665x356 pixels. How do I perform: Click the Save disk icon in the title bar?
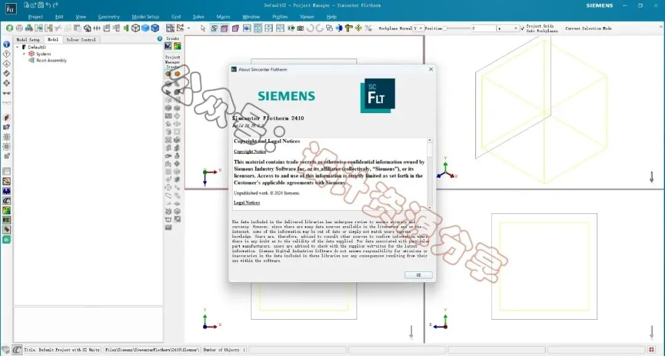(41, 5)
